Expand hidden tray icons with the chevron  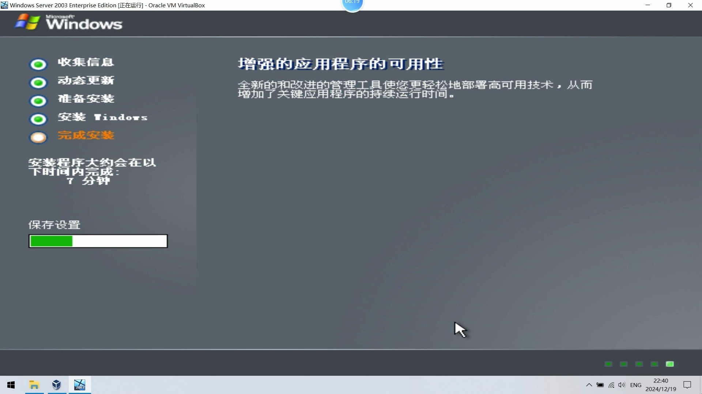pyautogui.click(x=589, y=385)
